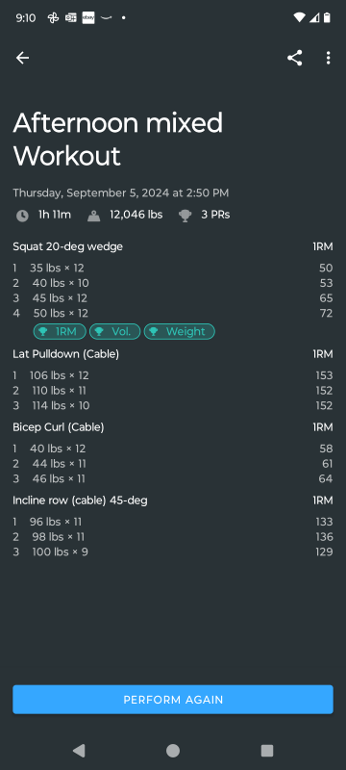Open the Bicep Curl (Cable) exercise

coord(59,427)
